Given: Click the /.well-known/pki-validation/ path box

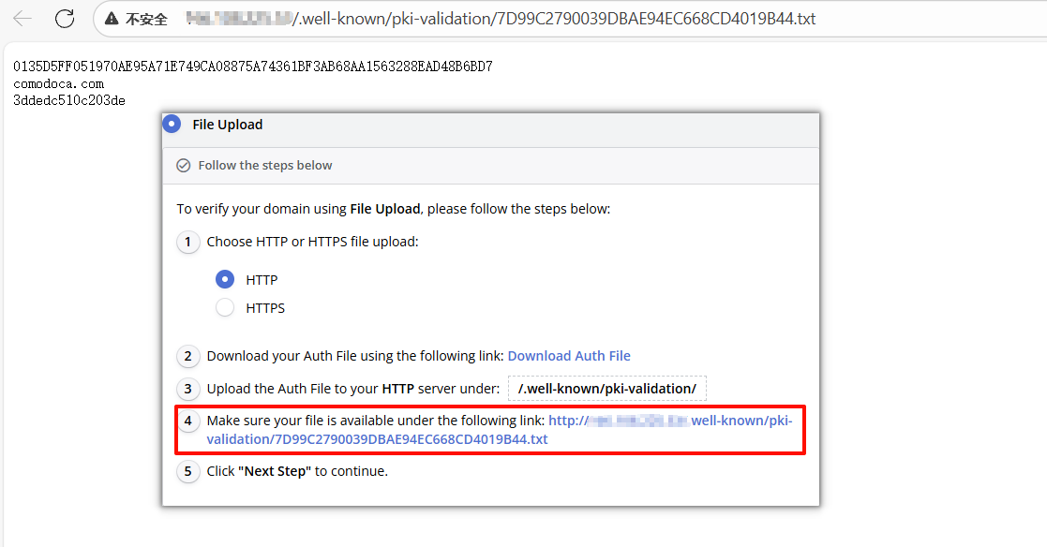Looking at the screenshot, I should [606, 389].
